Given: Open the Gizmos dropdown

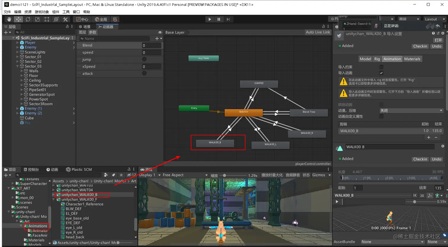Looking at the screenshot, I should [321, 175].
